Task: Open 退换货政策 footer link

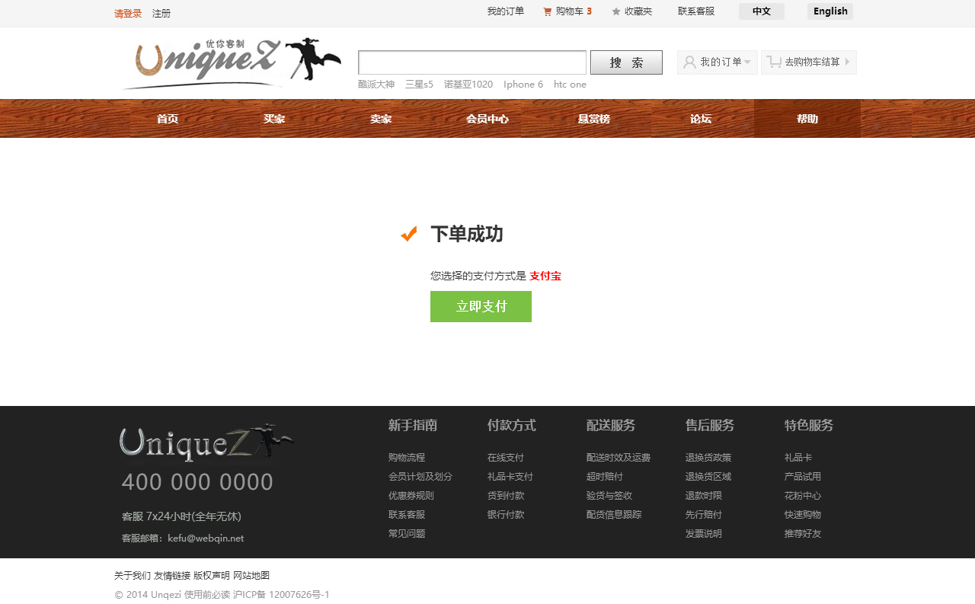Action: [x=708, y=458]
